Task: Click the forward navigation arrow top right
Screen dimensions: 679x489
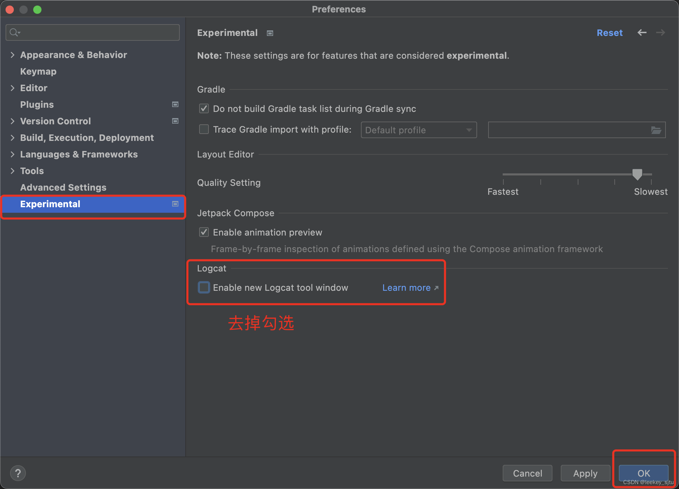Action: tap(660, 32)
